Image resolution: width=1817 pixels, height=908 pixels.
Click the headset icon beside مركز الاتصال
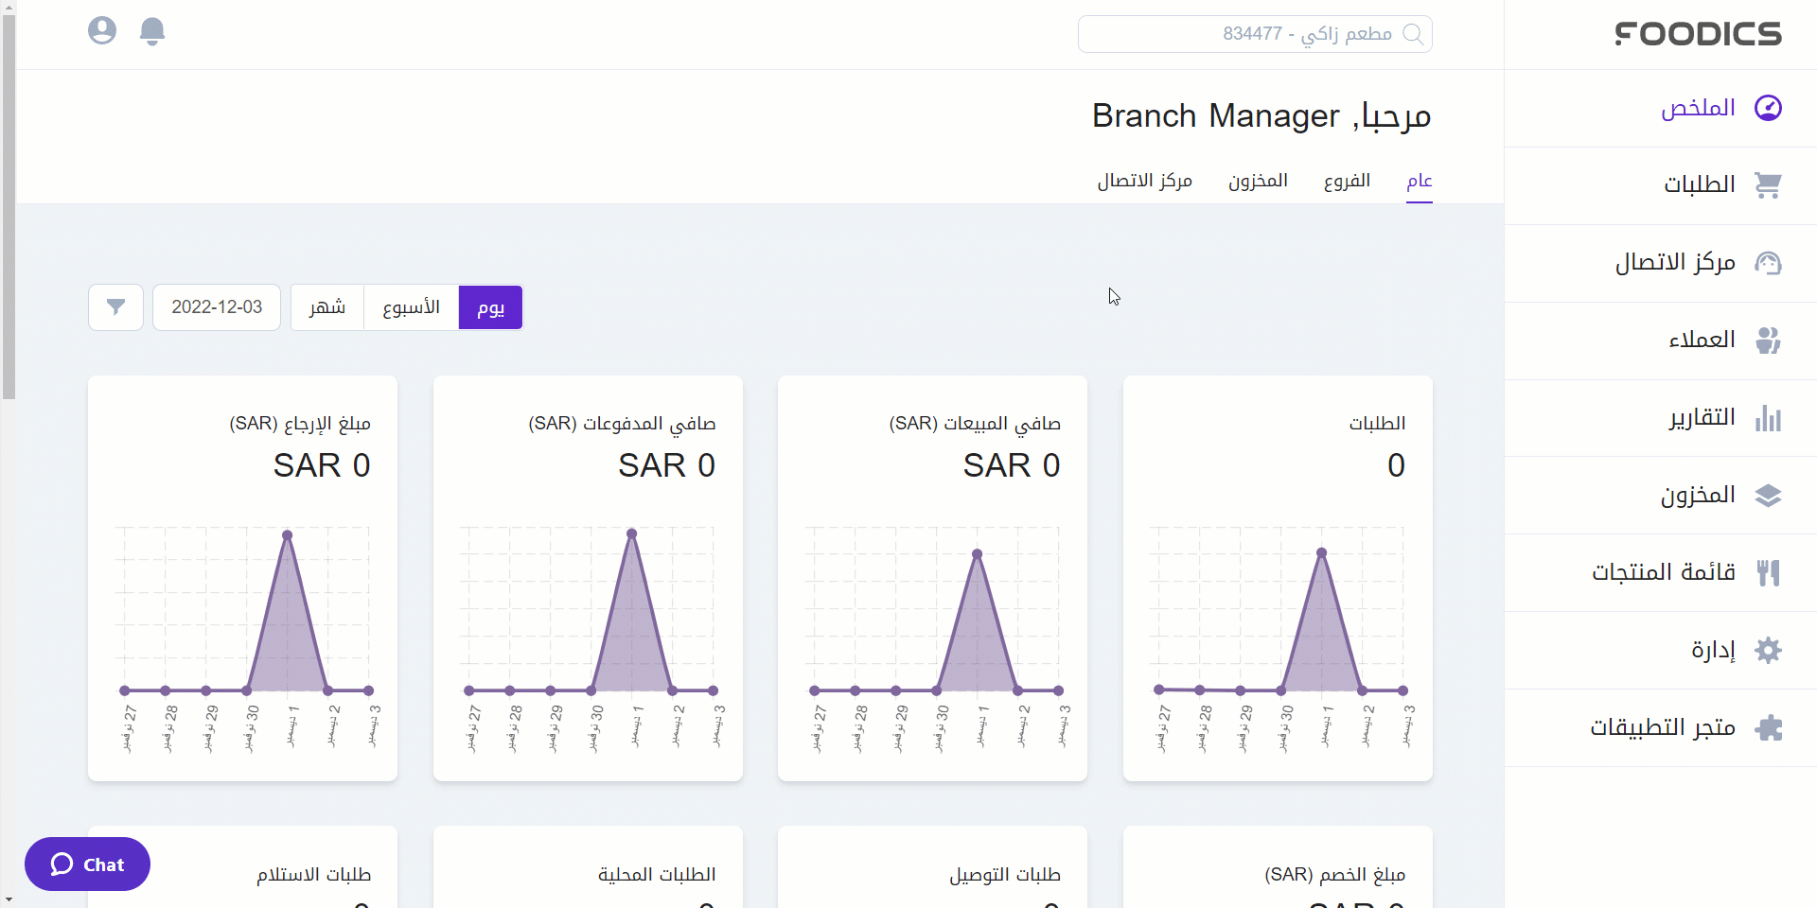[1768, 262]
